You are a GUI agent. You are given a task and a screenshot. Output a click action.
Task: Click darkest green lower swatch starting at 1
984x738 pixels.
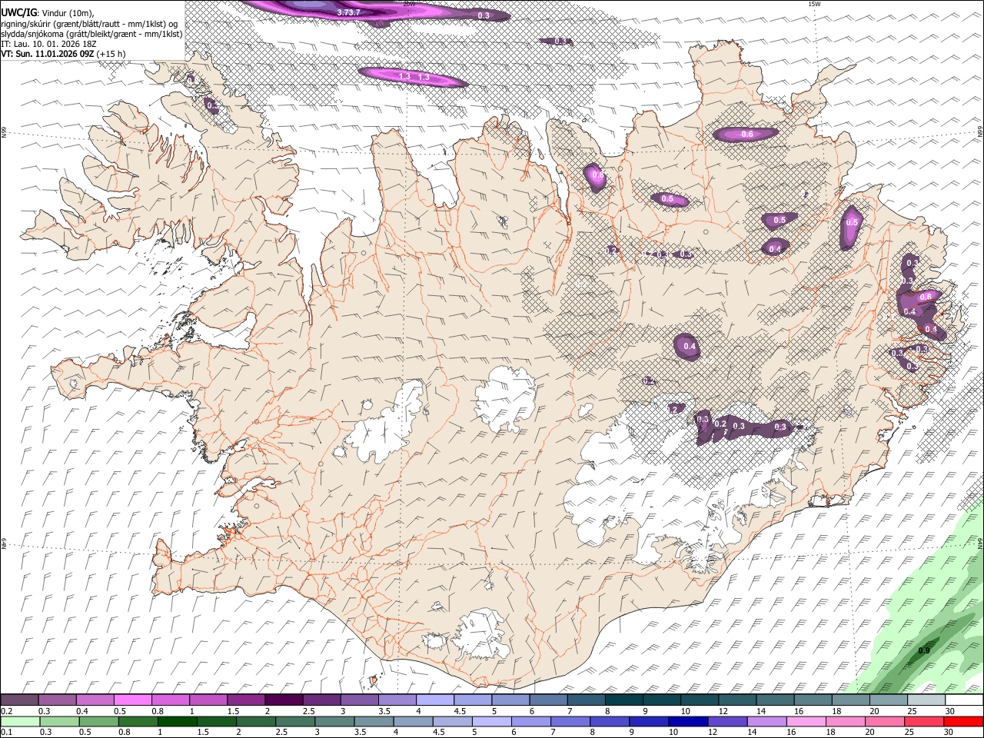[177, 721]
